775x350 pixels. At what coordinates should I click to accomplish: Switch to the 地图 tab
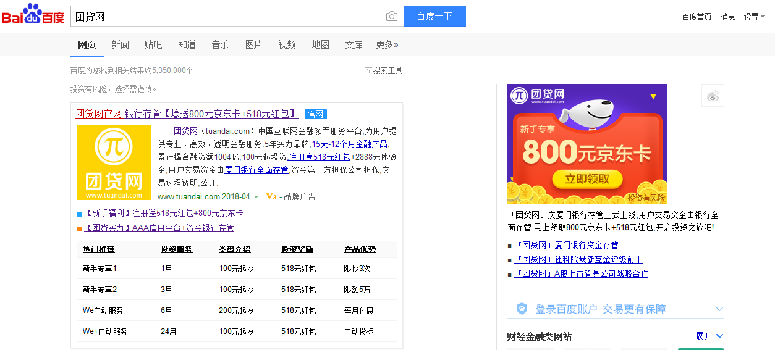coord(320,44)
